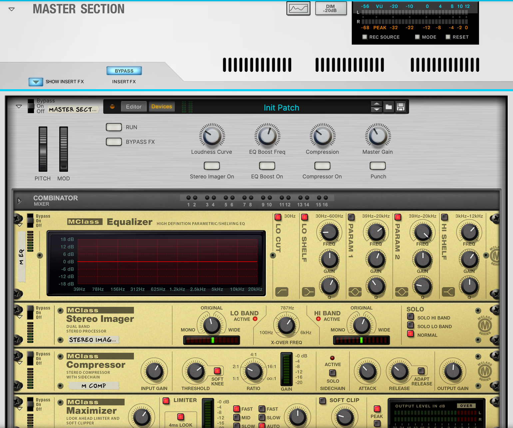
Task: Click the X-OVER FREQ knob
Action: coord(286,325)
